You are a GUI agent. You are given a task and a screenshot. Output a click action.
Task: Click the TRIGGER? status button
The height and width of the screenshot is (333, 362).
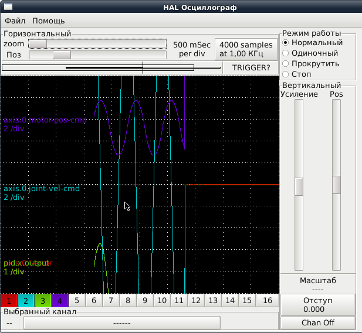(251, 67)
